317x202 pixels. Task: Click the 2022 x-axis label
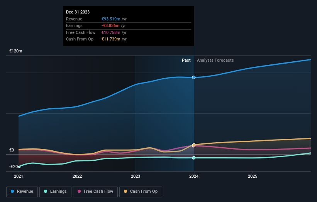(77, 177)
